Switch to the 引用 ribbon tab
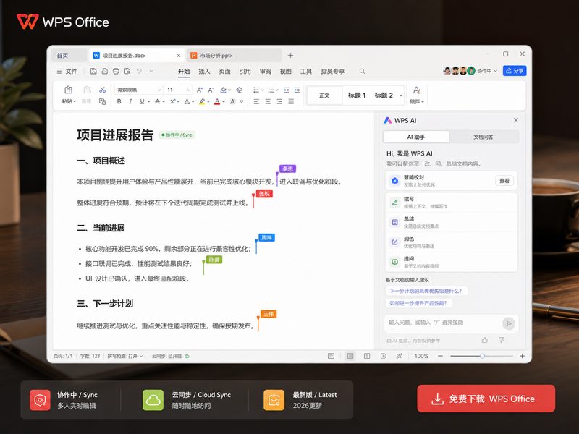 (245, 71)
